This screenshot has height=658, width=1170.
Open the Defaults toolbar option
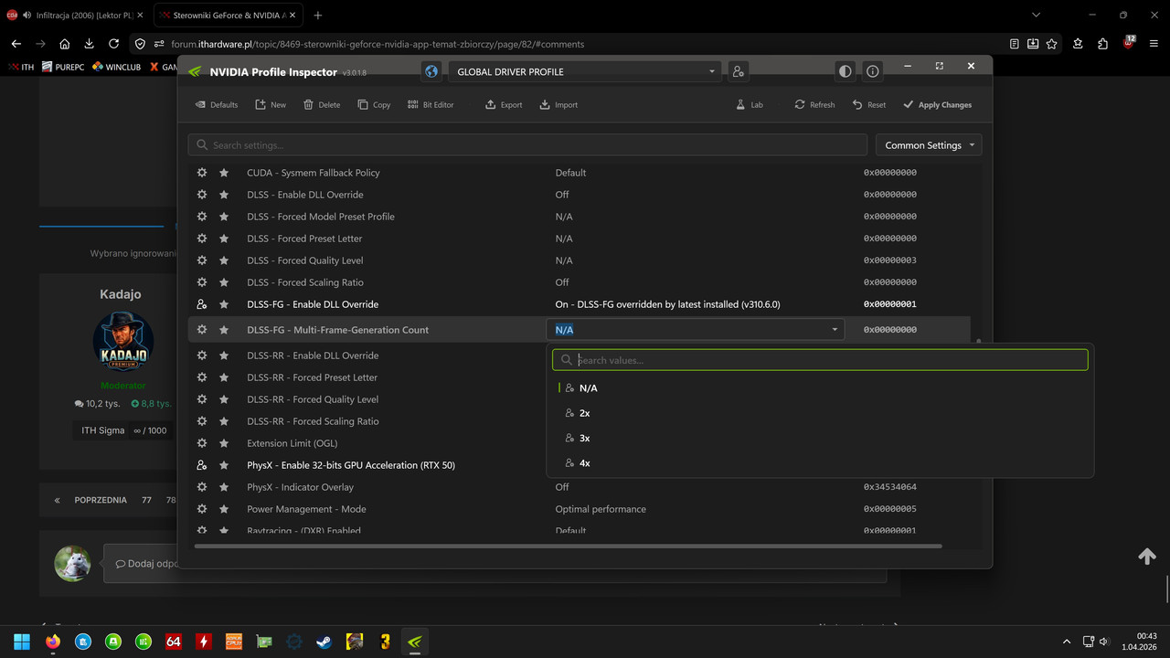217,105
